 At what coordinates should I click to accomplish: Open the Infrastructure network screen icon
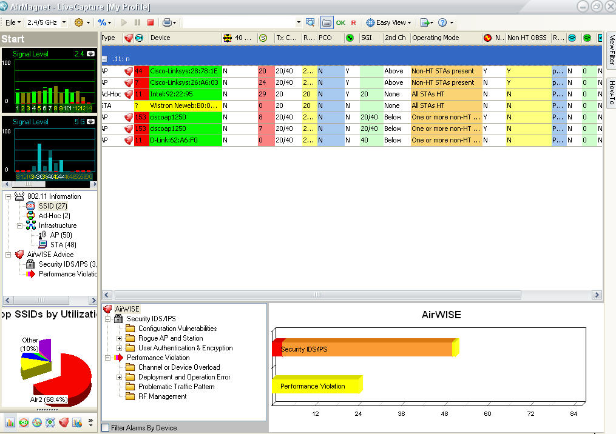coord(50,422)
